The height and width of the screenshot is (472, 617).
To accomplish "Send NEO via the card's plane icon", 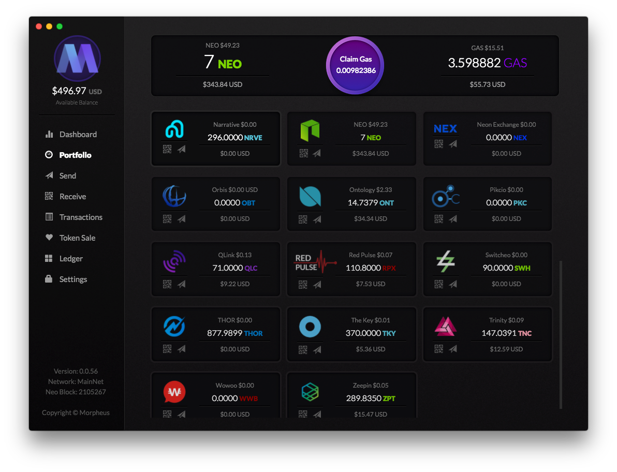I will [x=317, y=153].
